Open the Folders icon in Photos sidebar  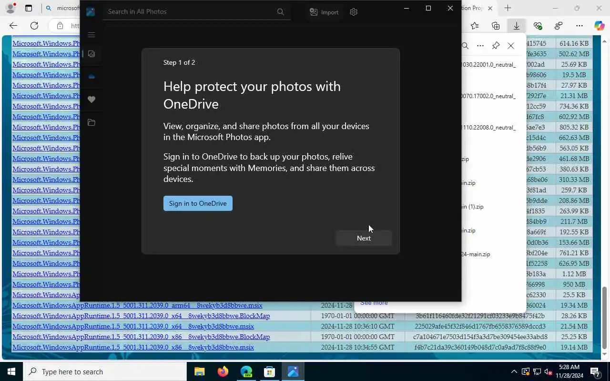click(91, 123)
